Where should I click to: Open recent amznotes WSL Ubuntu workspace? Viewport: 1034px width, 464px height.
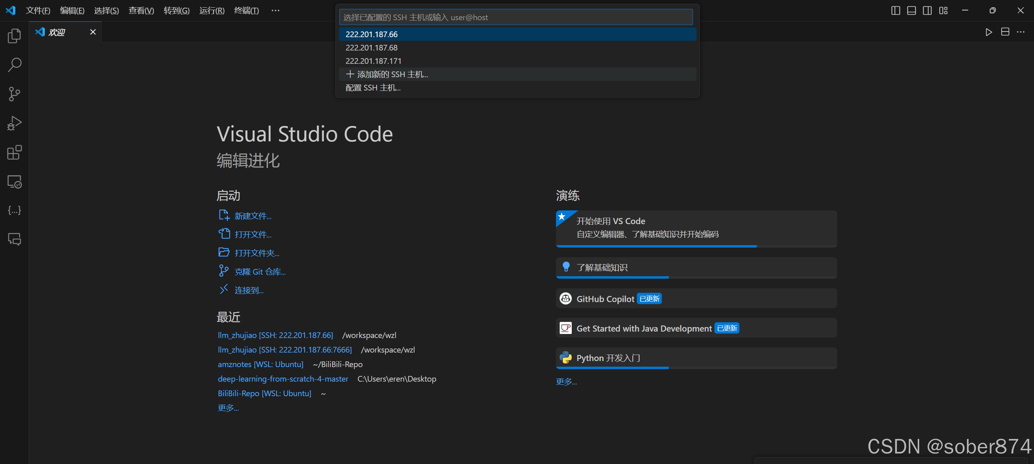coord(260,364)
